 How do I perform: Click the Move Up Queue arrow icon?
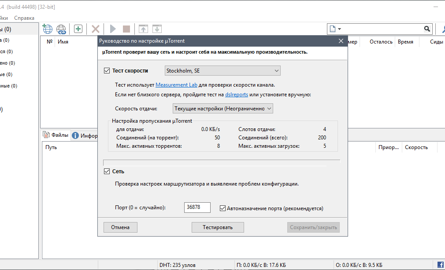pyautogui.click(x=143, y=29)
